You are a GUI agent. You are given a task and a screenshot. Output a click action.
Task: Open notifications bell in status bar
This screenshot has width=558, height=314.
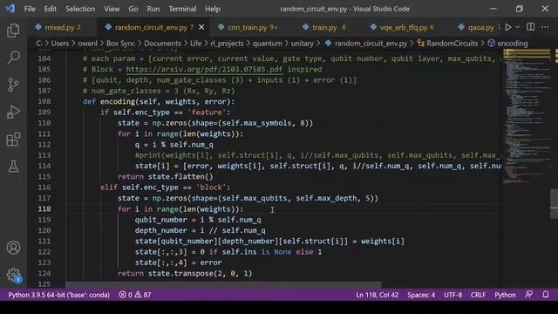pyautogui.click(x=546, y=295)
